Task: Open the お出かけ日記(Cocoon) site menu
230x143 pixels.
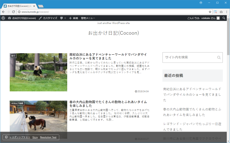Action: click(x=22, y=18)
